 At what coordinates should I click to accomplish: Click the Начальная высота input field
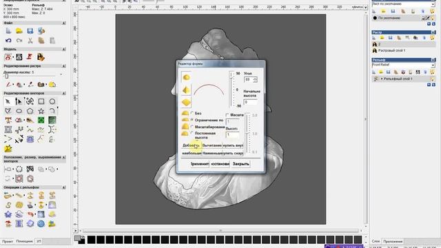coord(250,102)
